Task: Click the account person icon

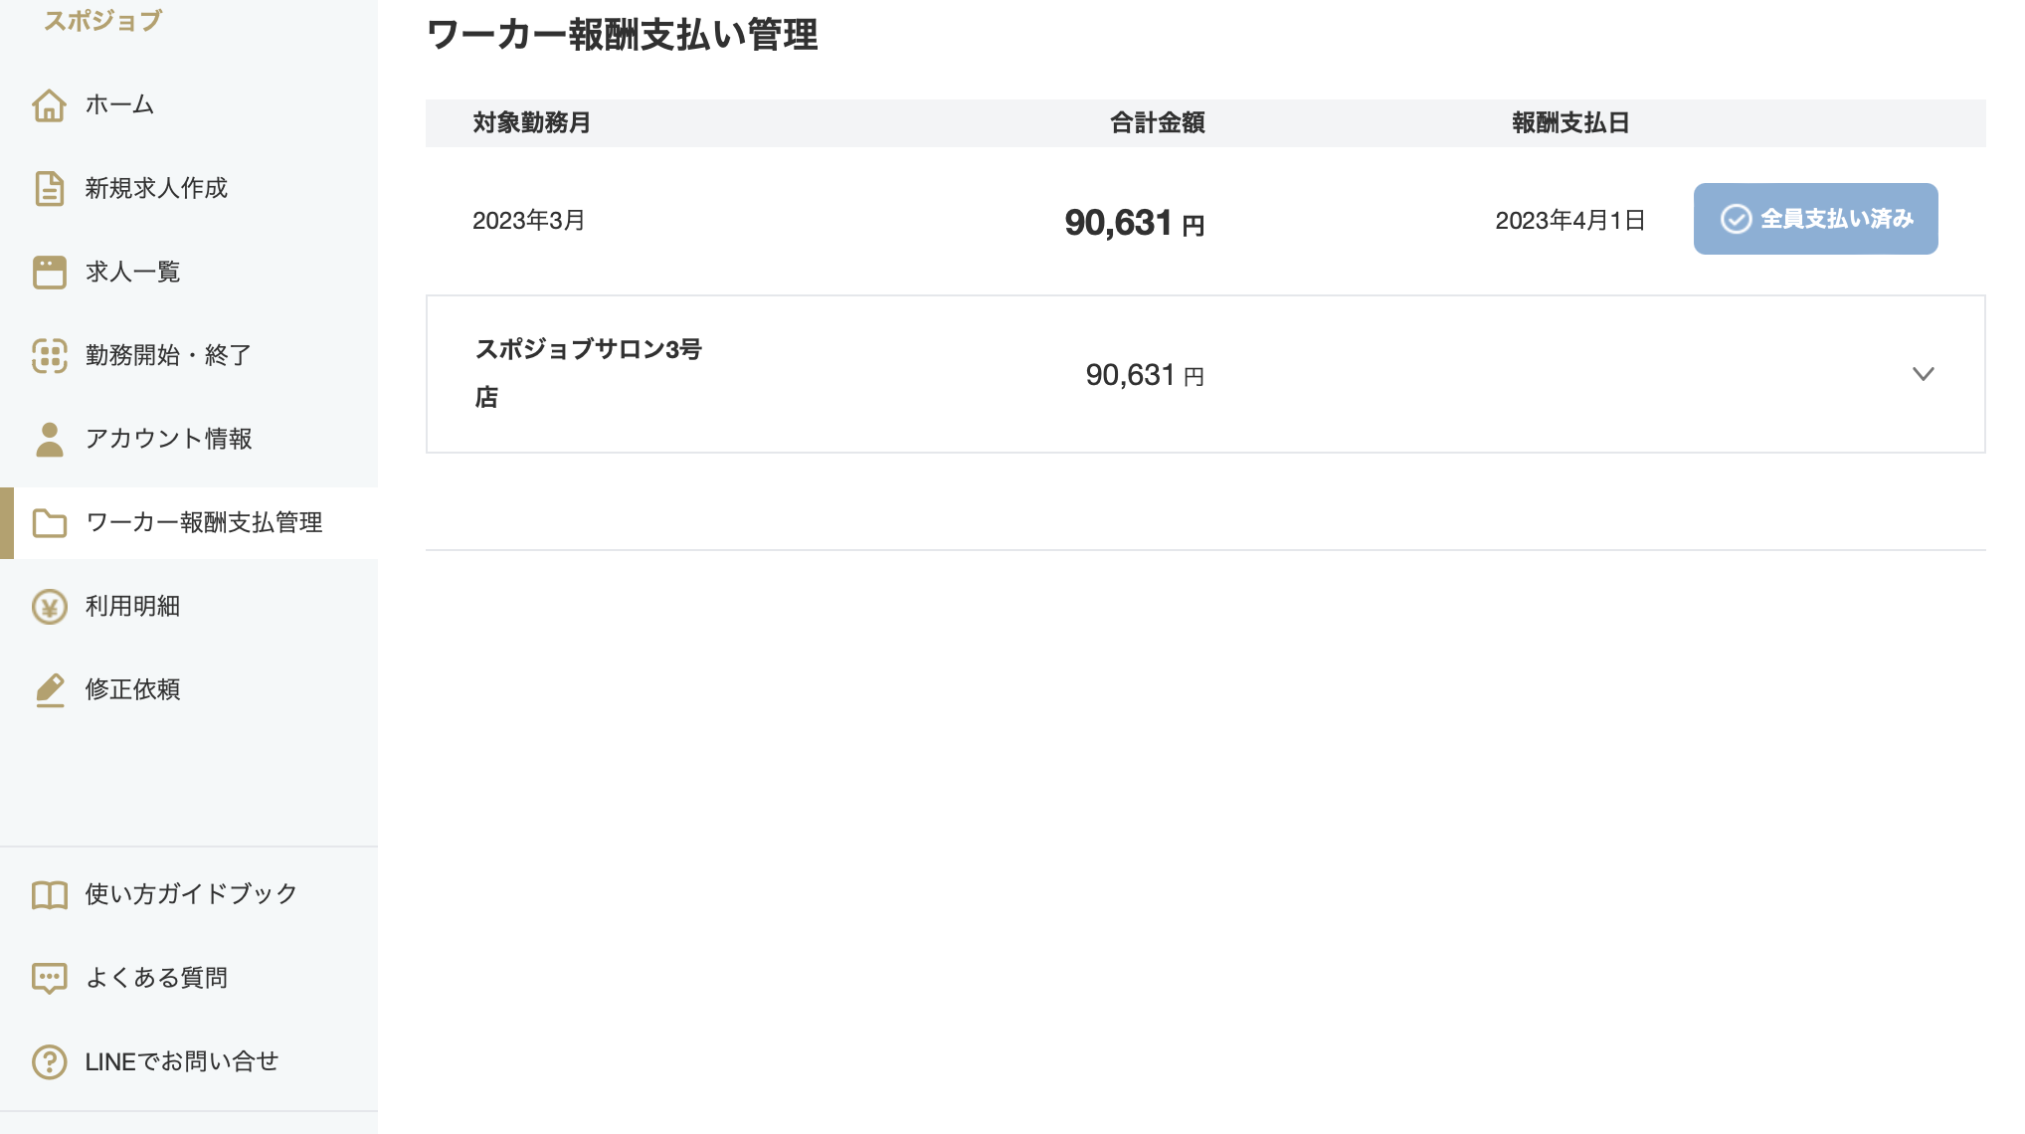Action: (49, 439)
